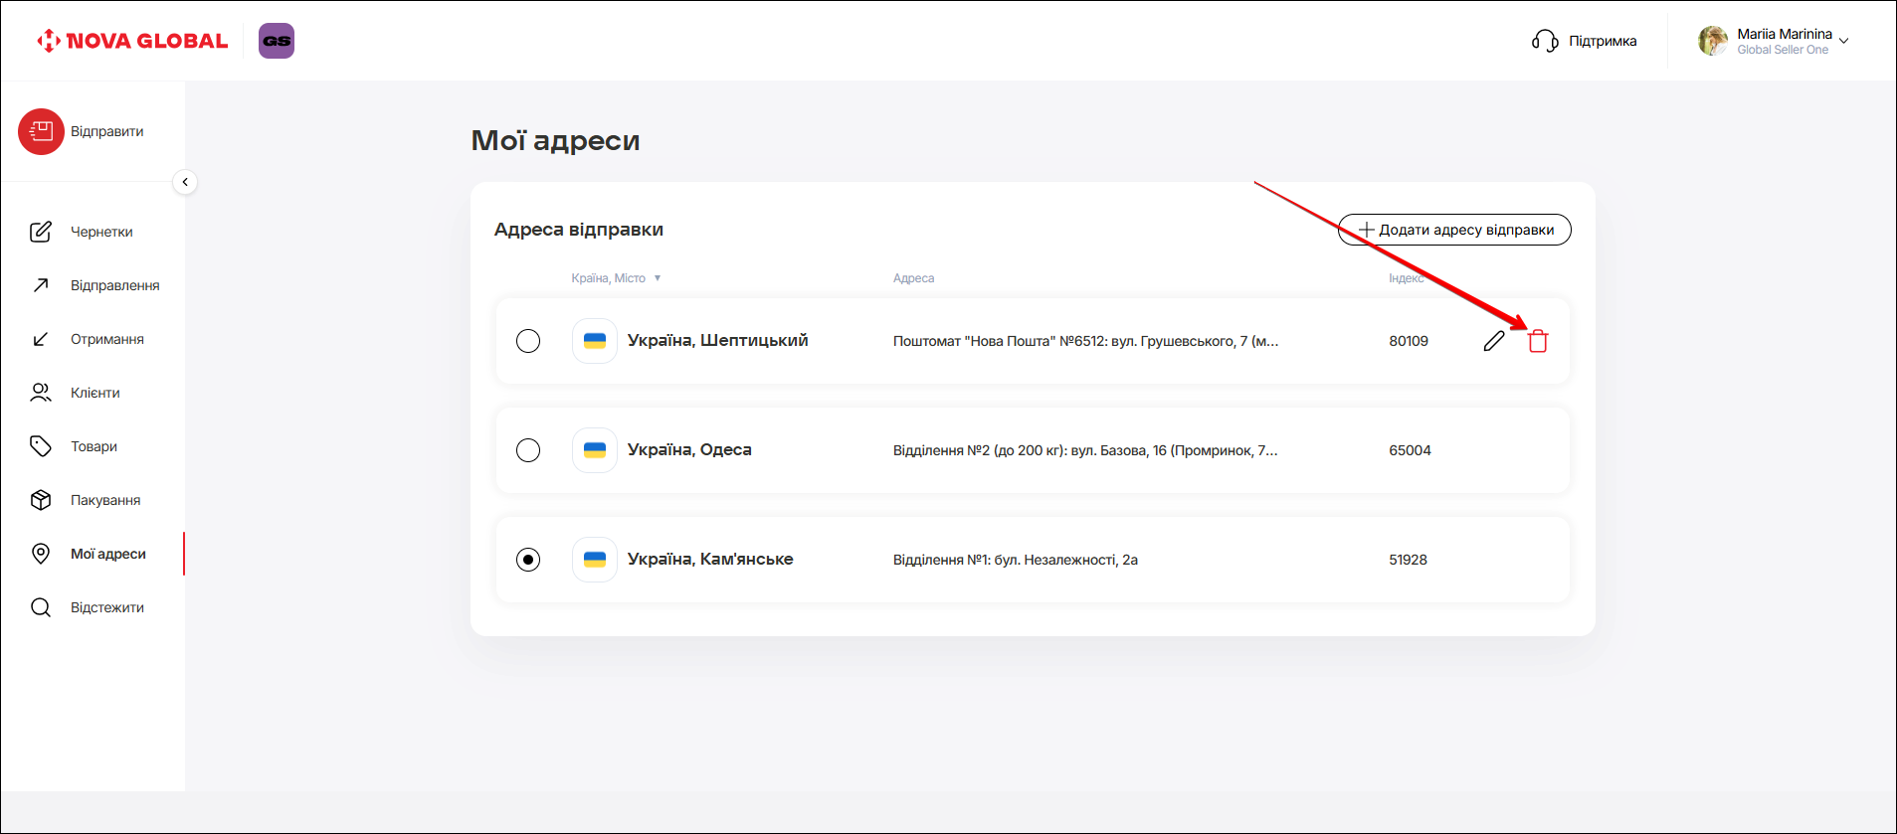Sort by the Країна, Місто column arrow
Image resolution: width=1897 pixels, height=834 pixels.
(x=658, y=278)
